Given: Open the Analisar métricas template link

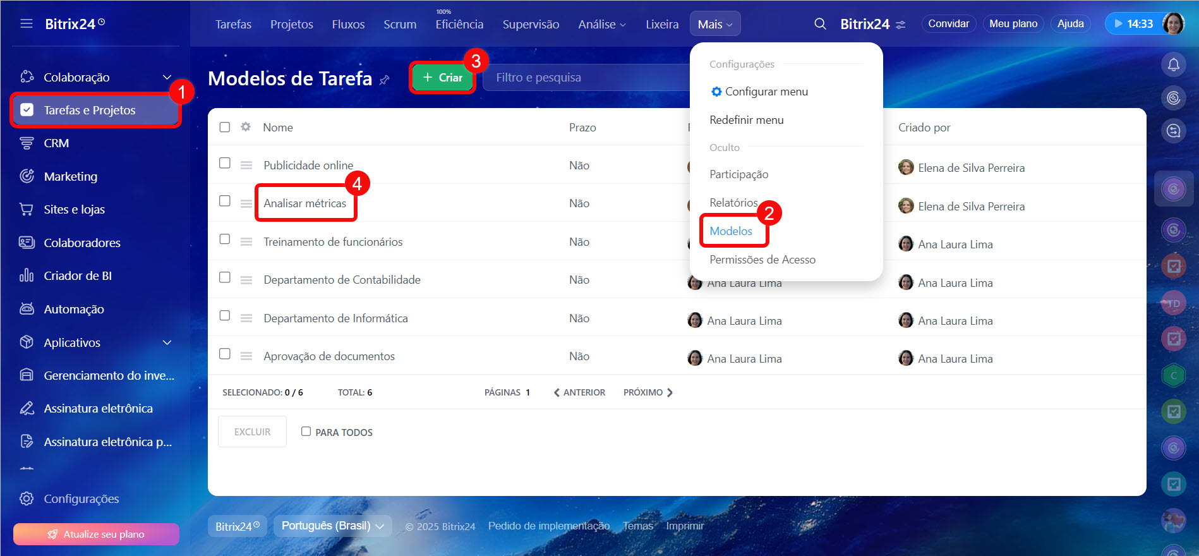Looking at the screenshot, I should [x=304, y=203].
